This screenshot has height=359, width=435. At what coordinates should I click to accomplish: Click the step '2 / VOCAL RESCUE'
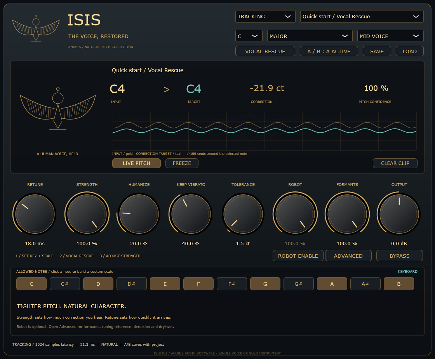[77, 256]
